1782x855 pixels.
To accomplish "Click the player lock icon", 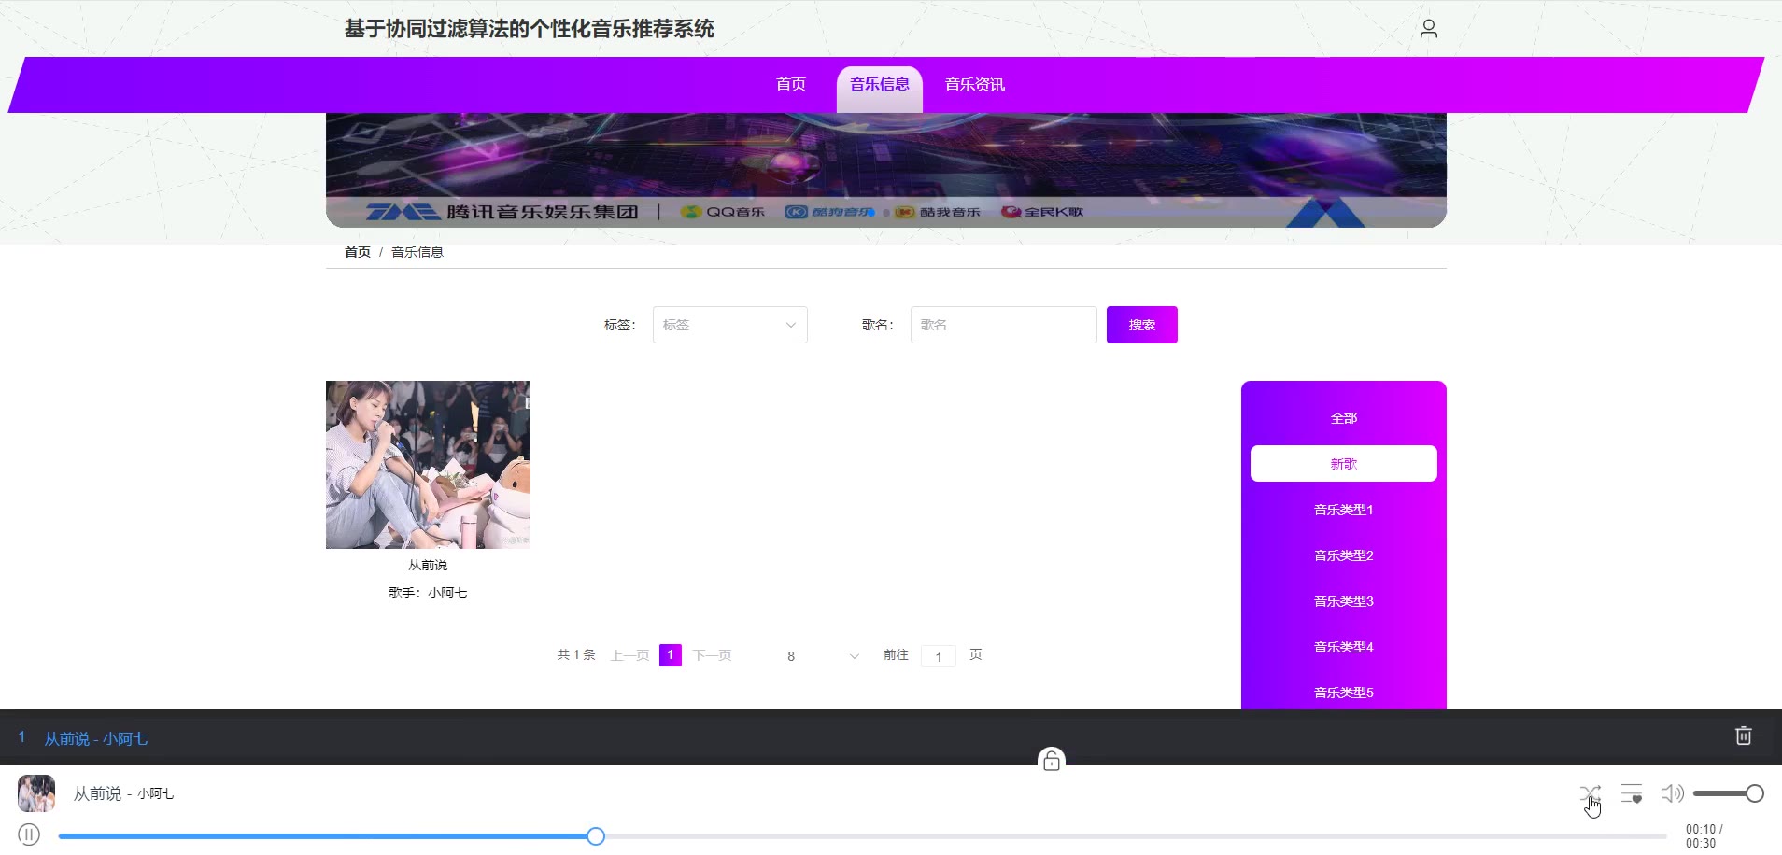I will (1052, 761).
